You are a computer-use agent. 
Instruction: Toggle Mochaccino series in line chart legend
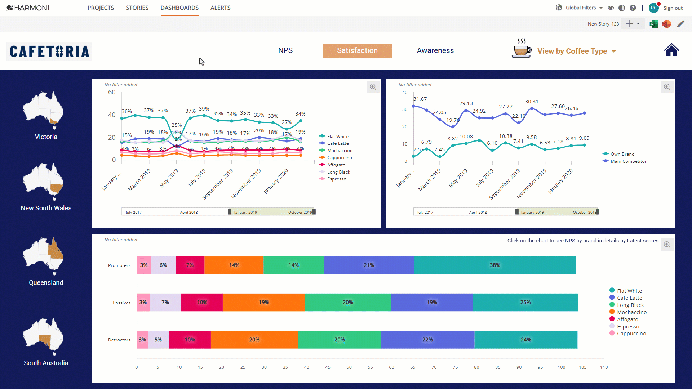(x=336, y=151)
